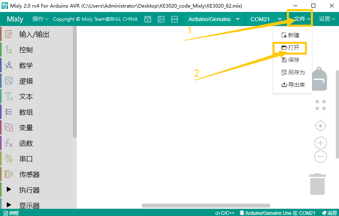Zoom out with the minus circle

[x=321, y=157]
